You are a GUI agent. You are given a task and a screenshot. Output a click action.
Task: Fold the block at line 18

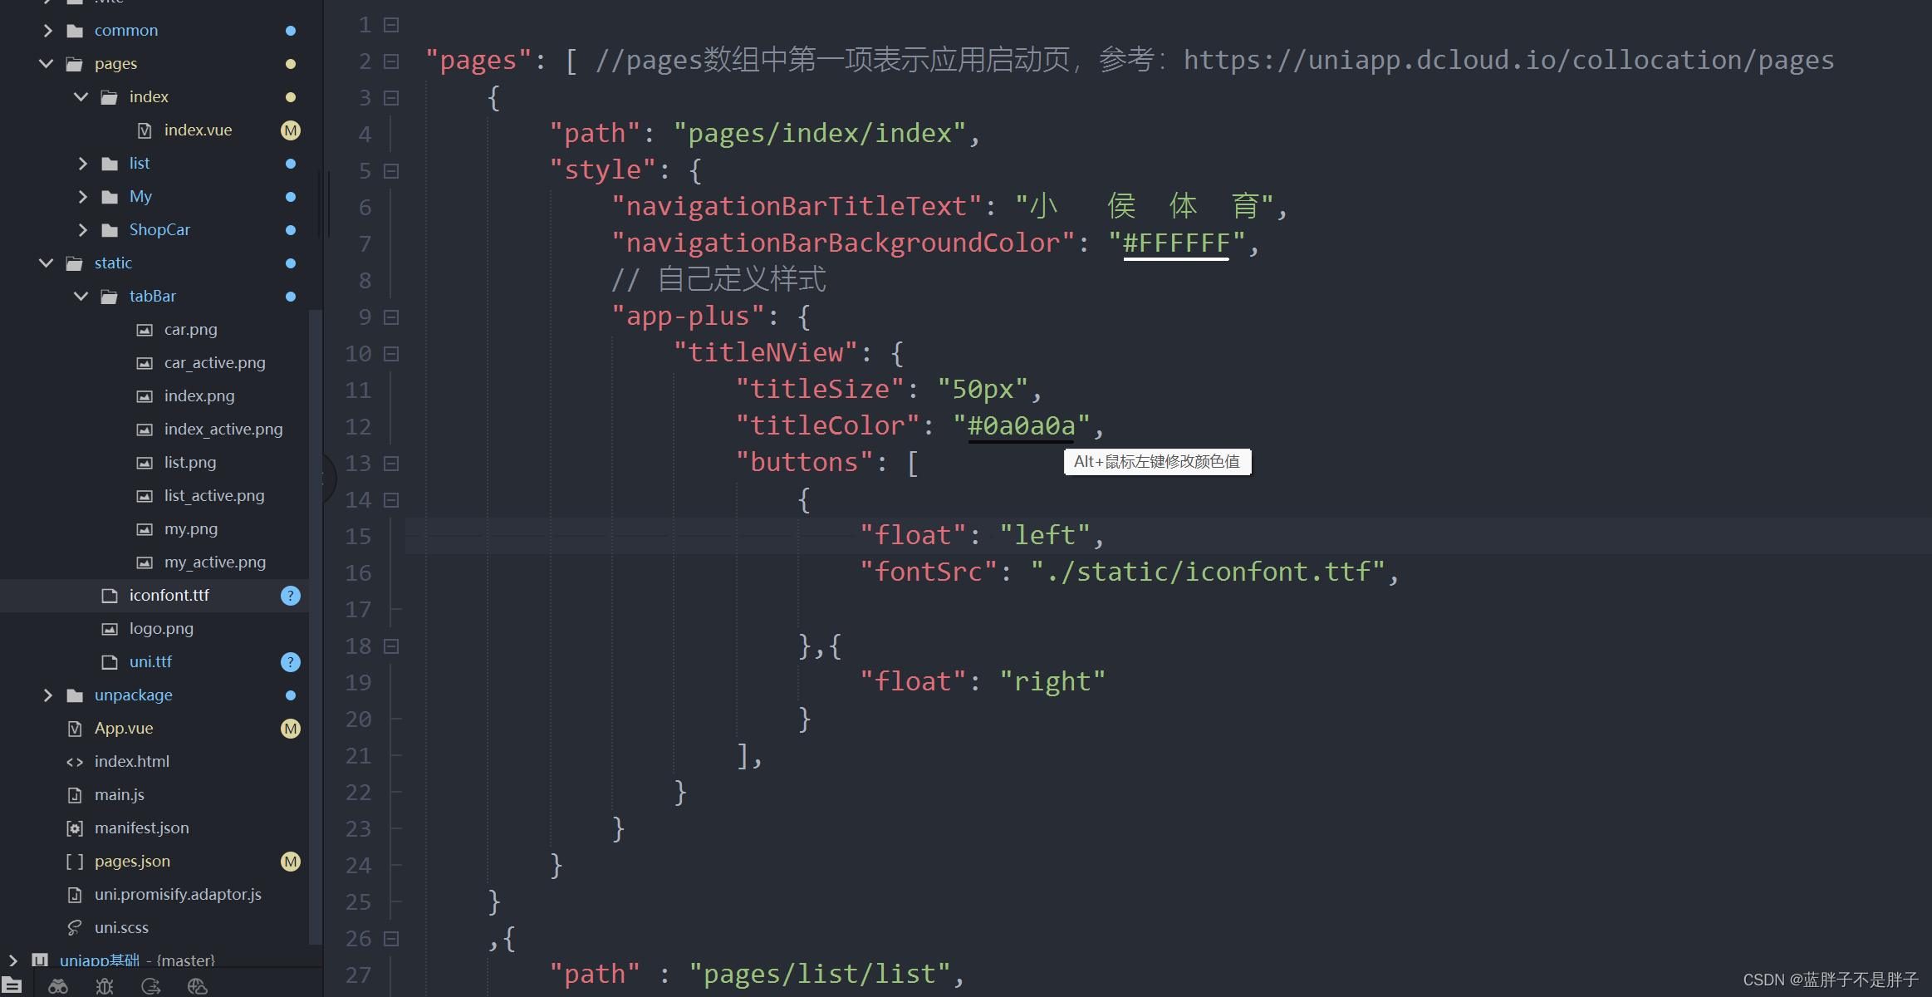tap(391, 646)
